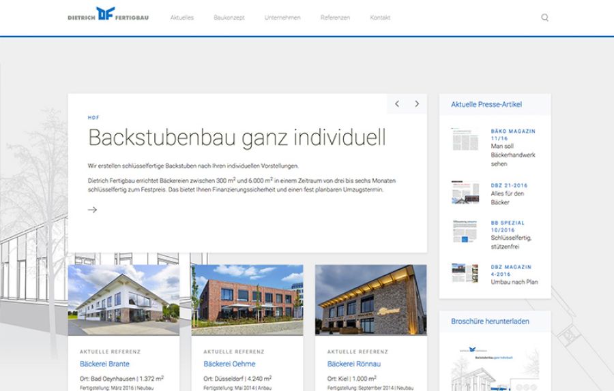Viewport: 614px width, 391px height.
Task: Click the Broschüre herunterladen heading
Action: 490,322
